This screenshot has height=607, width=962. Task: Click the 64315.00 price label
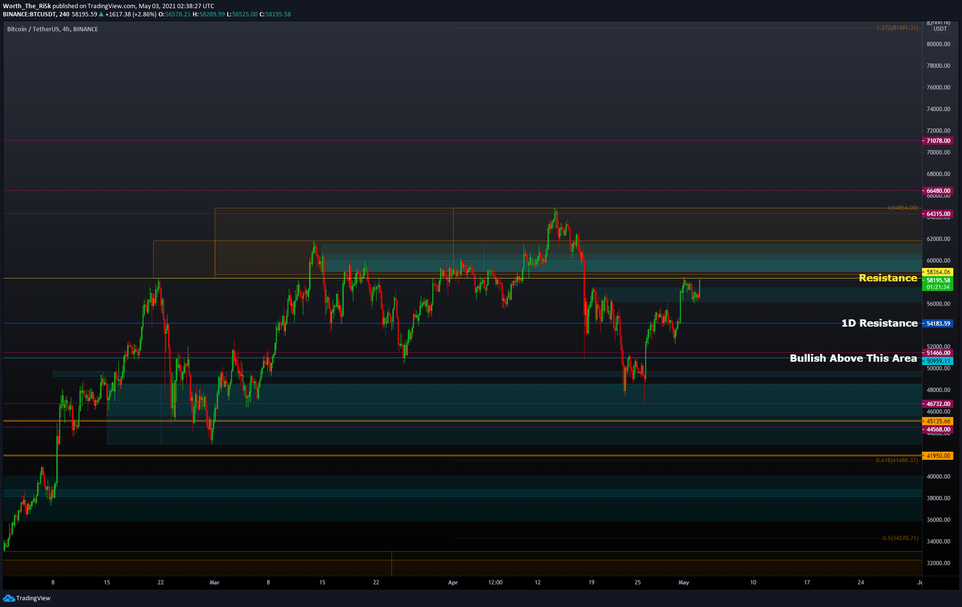point(938,214)
